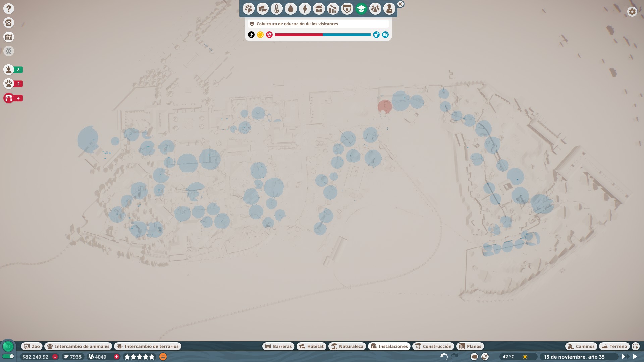644x362 pixels.
Task: Click the red down arrow beside the money
Action: tap(55, 357)
